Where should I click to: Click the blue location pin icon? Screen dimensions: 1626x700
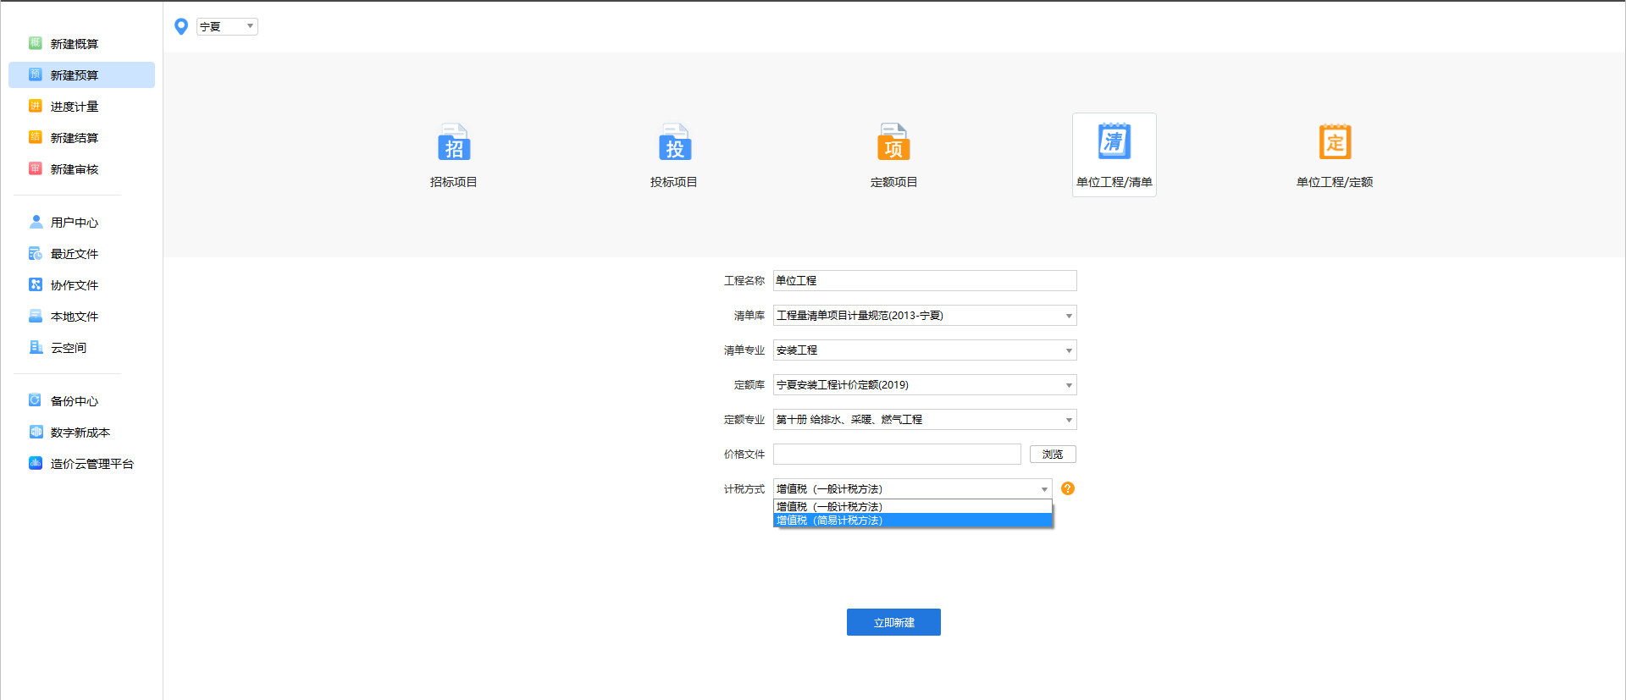[180, 26]
